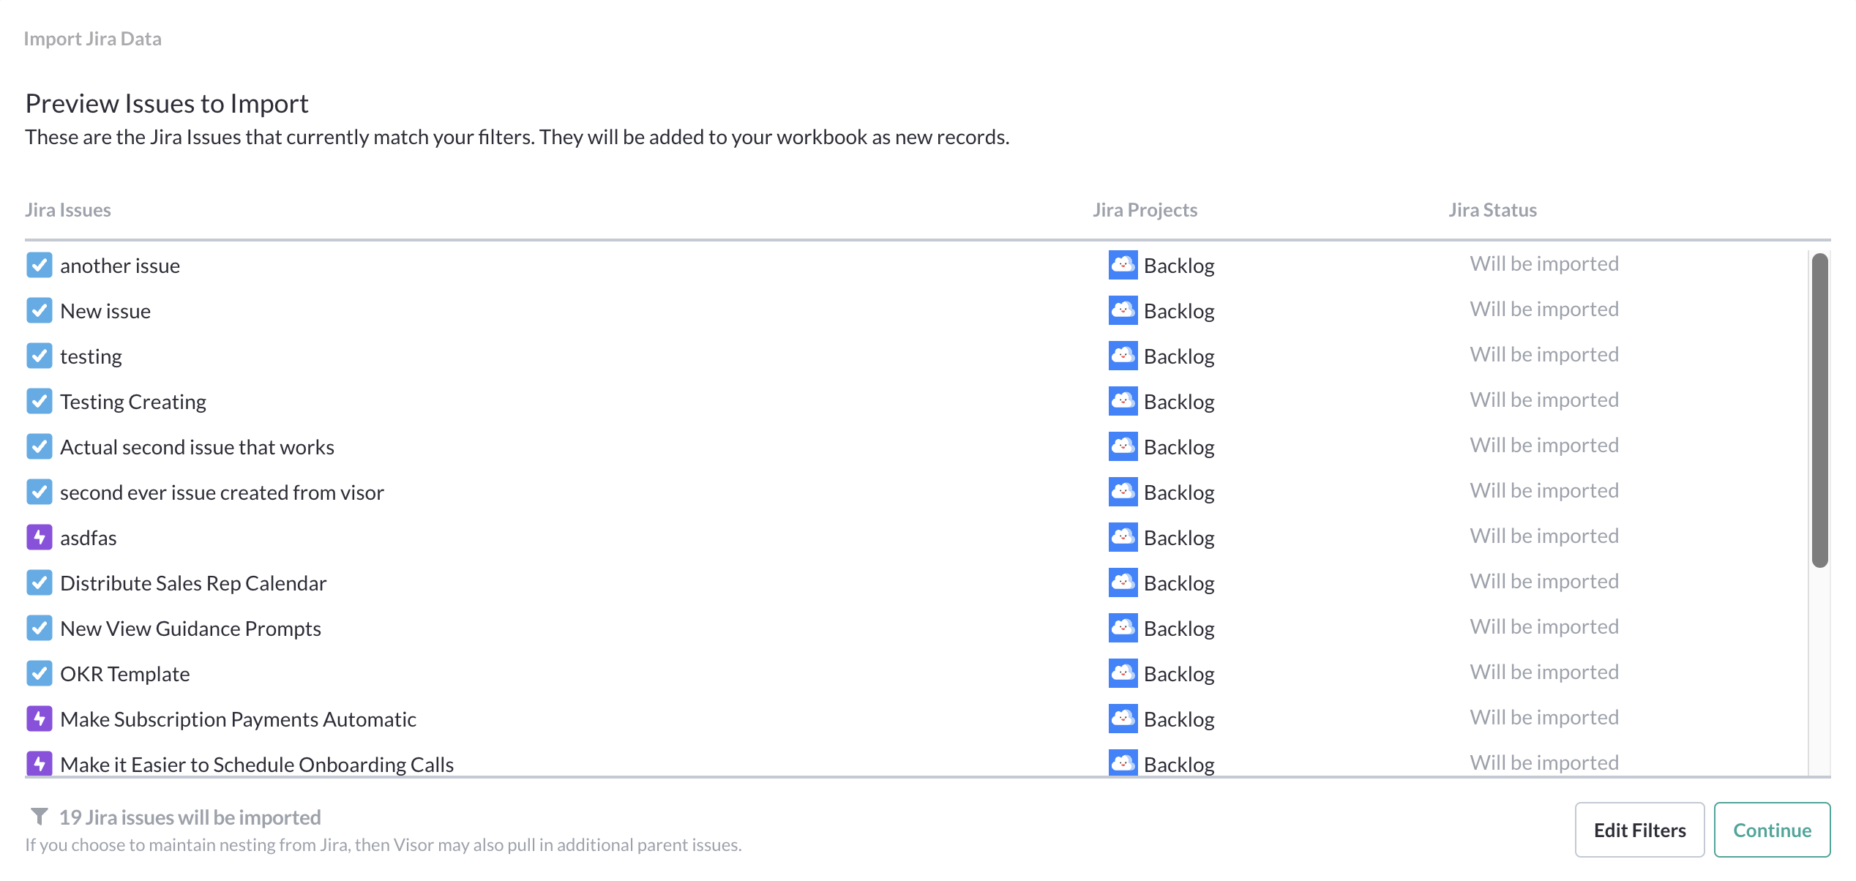Select 'Make Subscription Payments Automatic' title
Viewport: 1856px width, 881px height.
(x=238, y=719)
